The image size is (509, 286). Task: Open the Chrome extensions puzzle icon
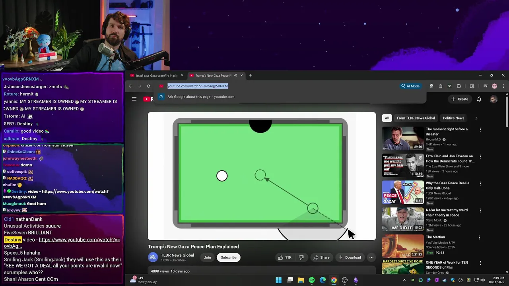point(458,86)
